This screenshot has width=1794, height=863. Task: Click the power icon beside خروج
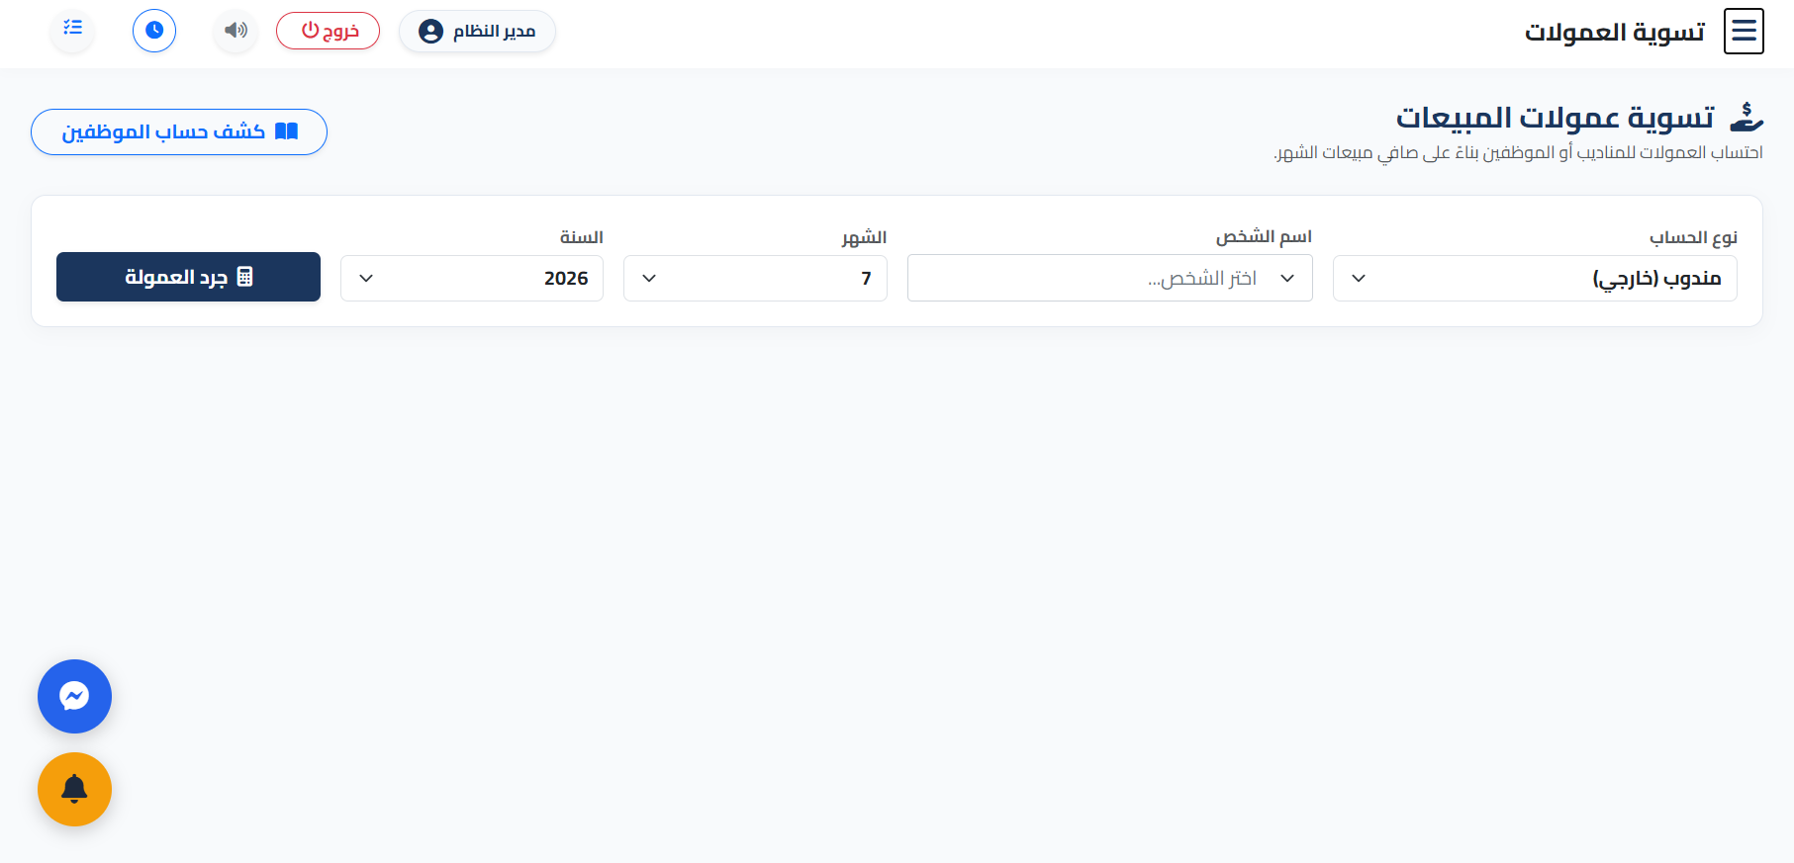pyautogui.click(x=311, y=31)
